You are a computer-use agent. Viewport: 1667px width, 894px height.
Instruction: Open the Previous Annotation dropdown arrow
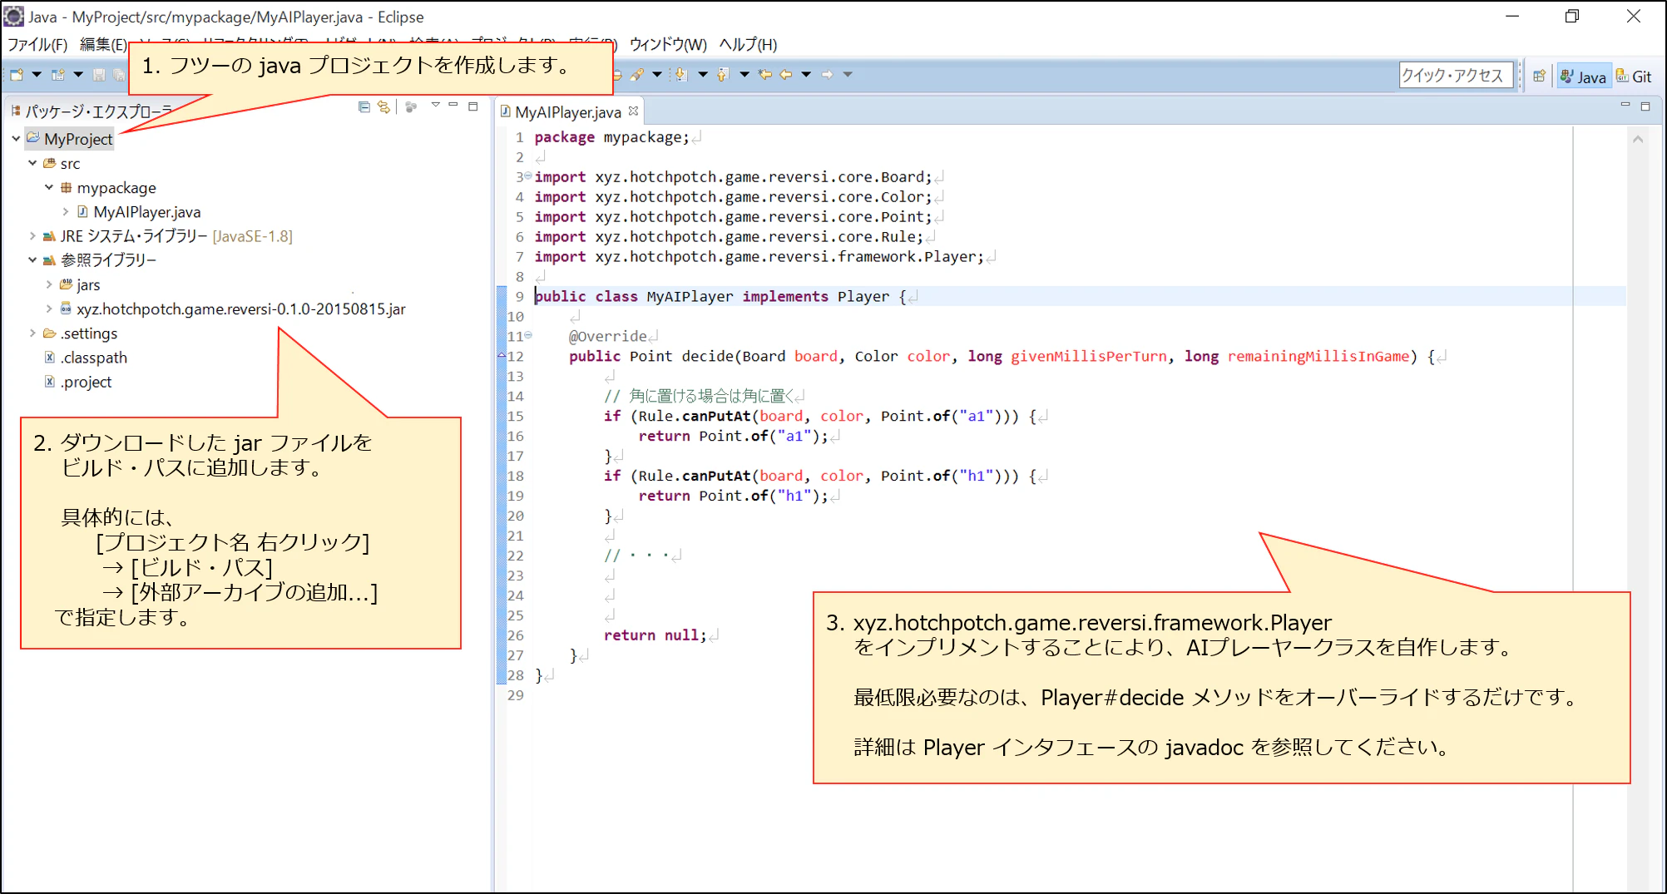744,75
